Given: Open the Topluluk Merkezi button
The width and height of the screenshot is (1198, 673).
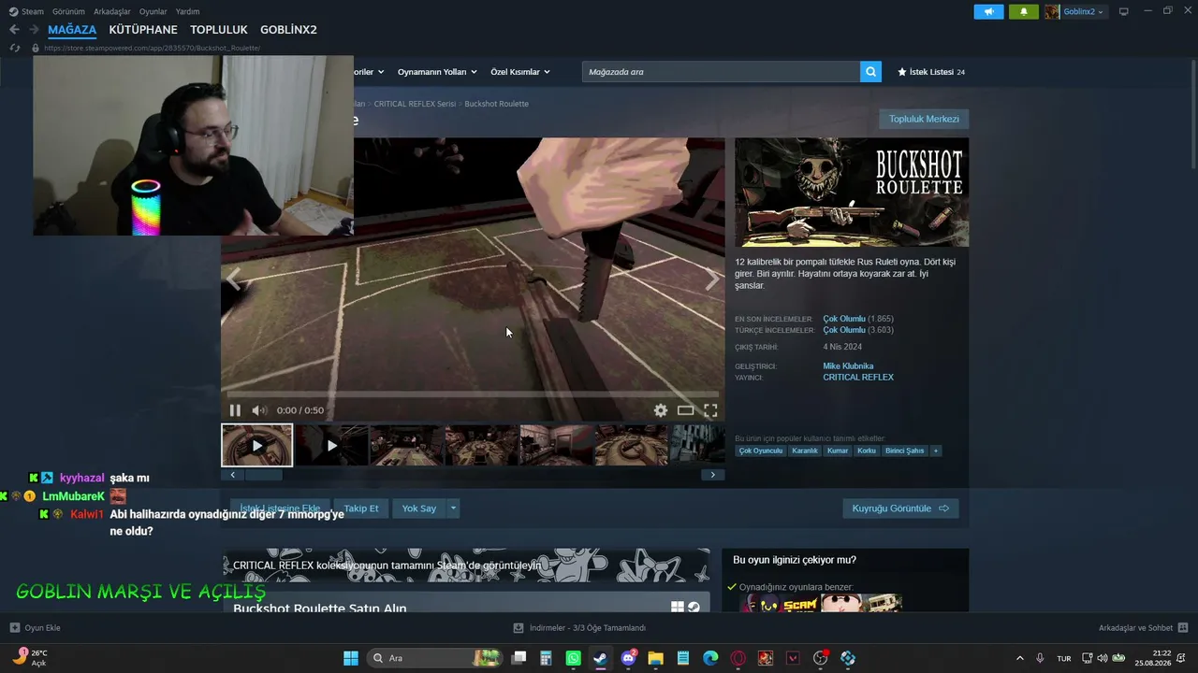Looking at the screenshot, I should coord(924,119).
